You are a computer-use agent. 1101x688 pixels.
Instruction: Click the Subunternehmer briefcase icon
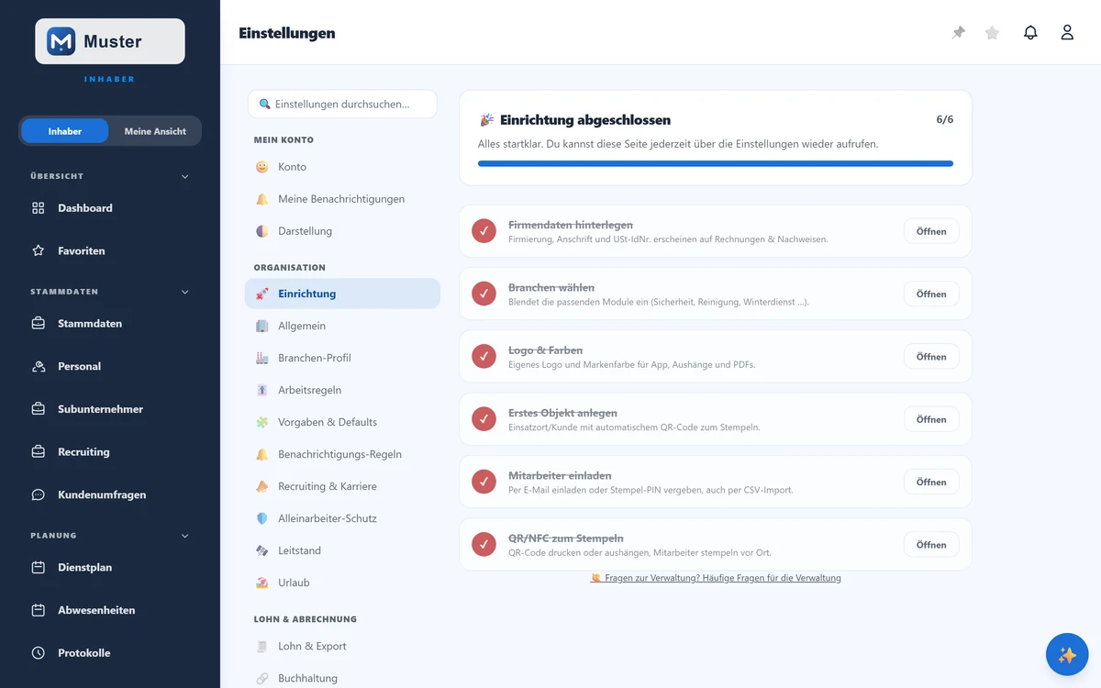39,409
